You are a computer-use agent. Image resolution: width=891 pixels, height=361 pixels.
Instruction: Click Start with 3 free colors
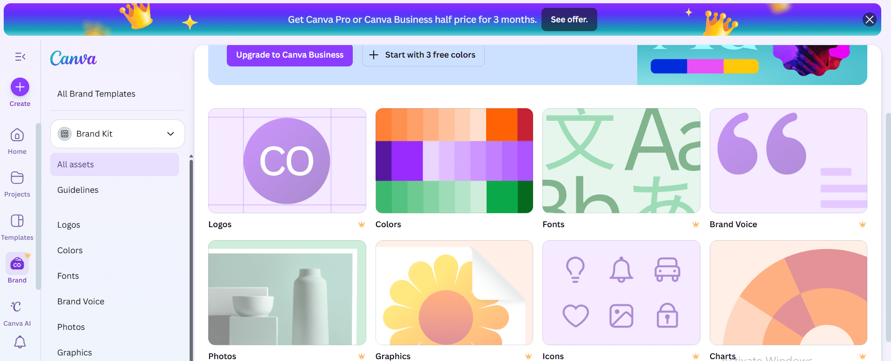(423, 55)
